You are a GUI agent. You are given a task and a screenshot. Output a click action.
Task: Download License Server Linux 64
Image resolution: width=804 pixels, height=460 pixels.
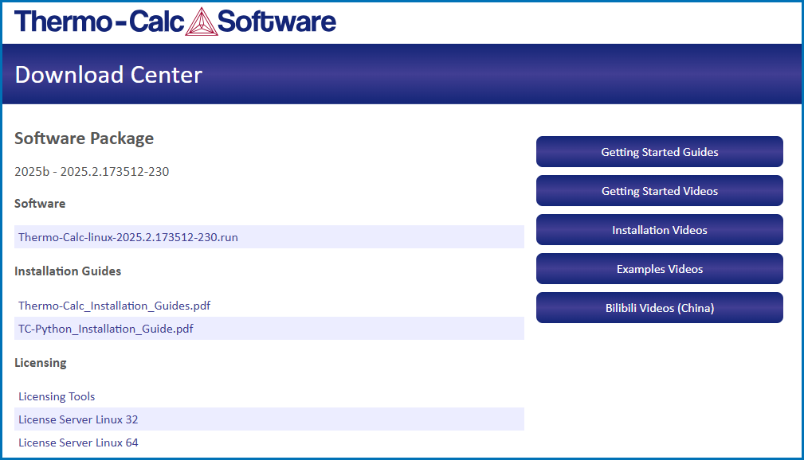pos(78,442)
